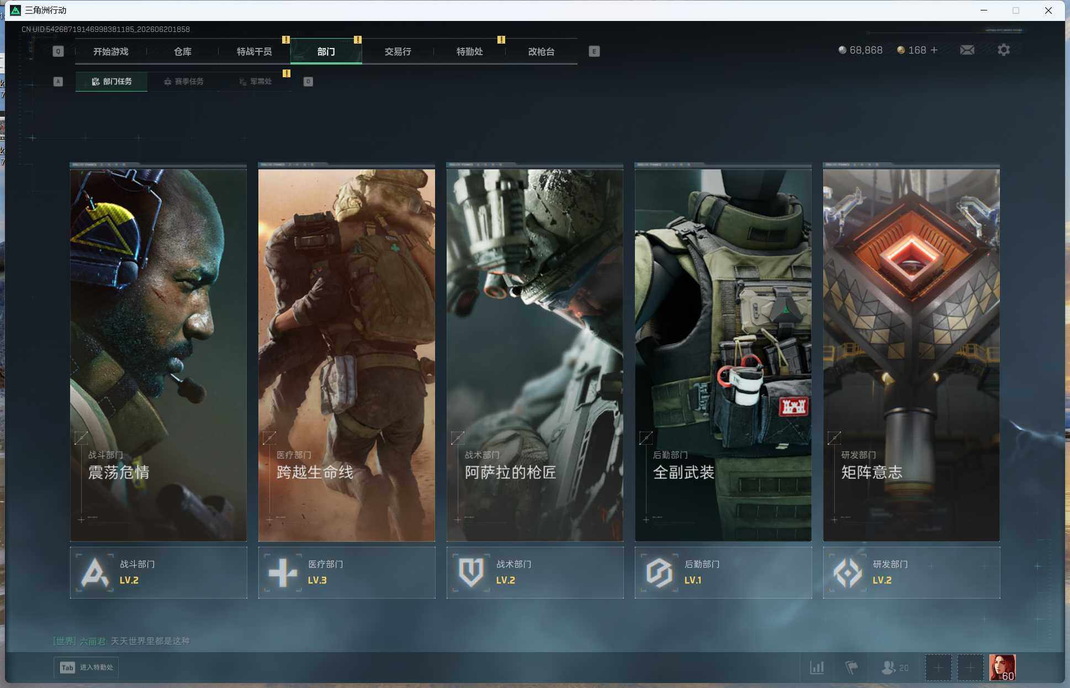Click the Q key hint icon
The height and width of the screenshot is (688, 1070).
(x=58, y=51)
